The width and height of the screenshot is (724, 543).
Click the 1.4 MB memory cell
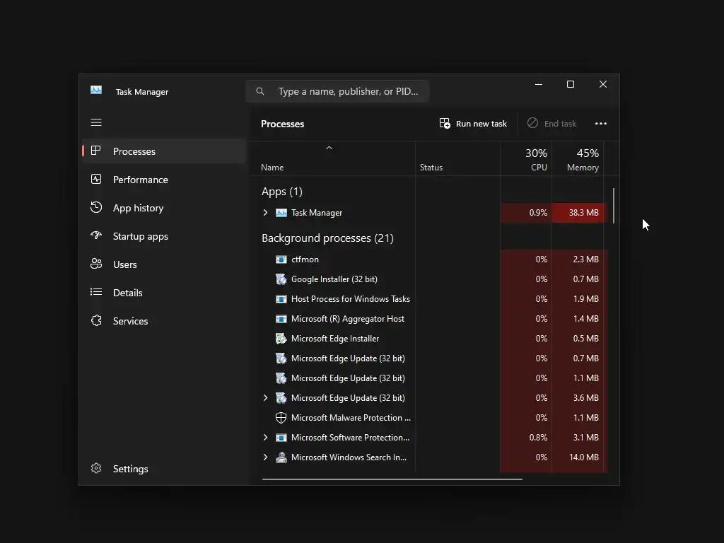click(x=578, y=319)
